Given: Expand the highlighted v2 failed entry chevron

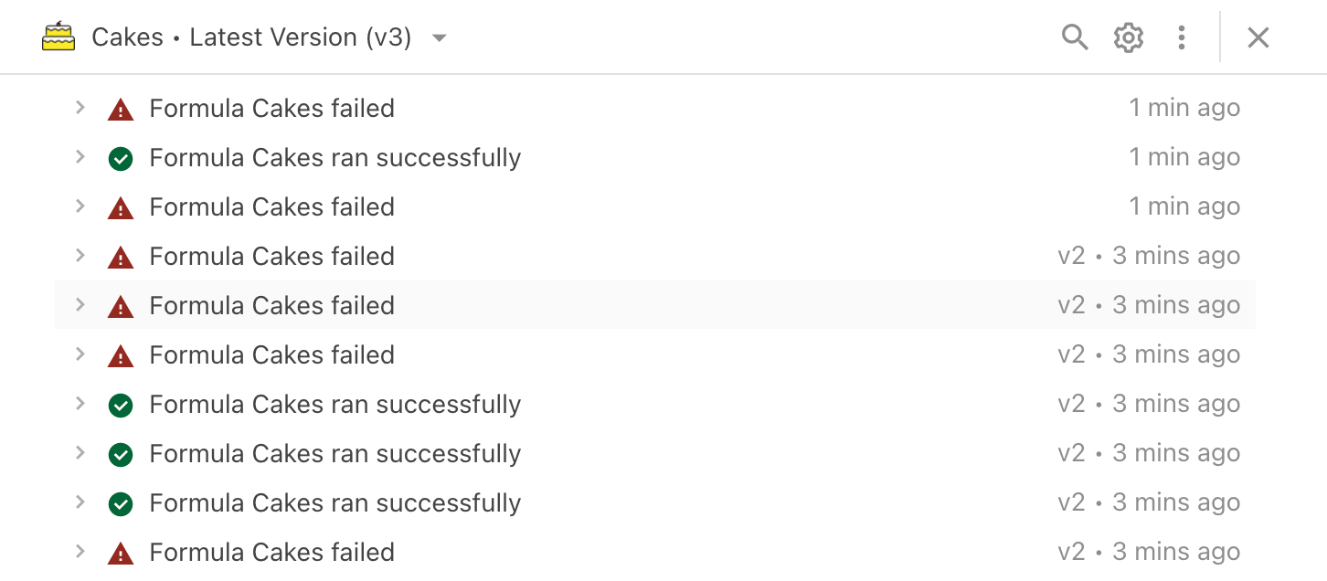Looking at the screenshot, I should click(80, 305).
